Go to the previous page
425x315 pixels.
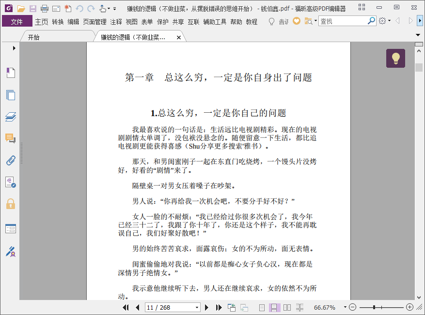(138, 307)
